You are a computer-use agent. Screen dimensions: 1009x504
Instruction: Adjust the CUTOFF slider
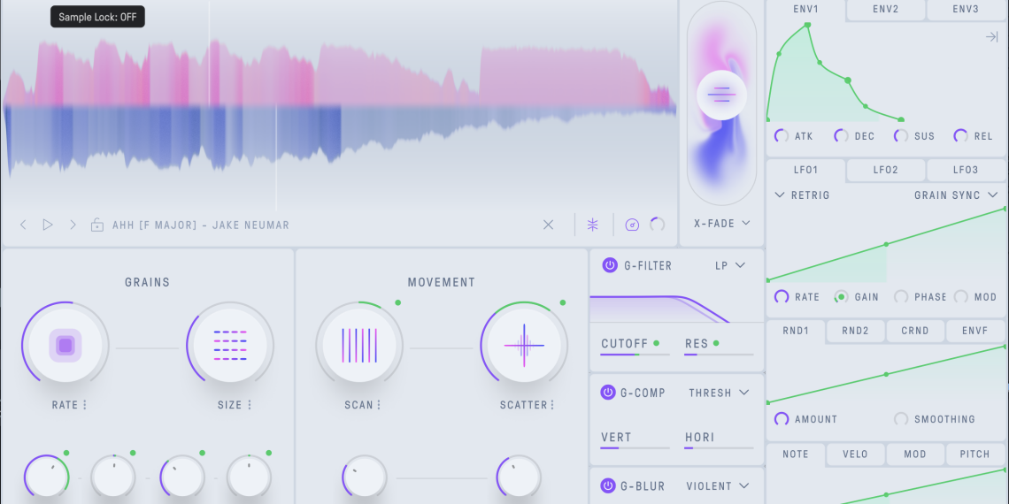tap(635, 355)
